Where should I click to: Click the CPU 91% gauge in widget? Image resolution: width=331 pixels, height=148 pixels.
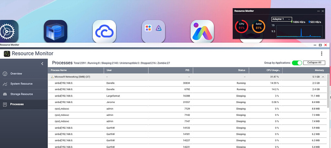coord(241,26)
